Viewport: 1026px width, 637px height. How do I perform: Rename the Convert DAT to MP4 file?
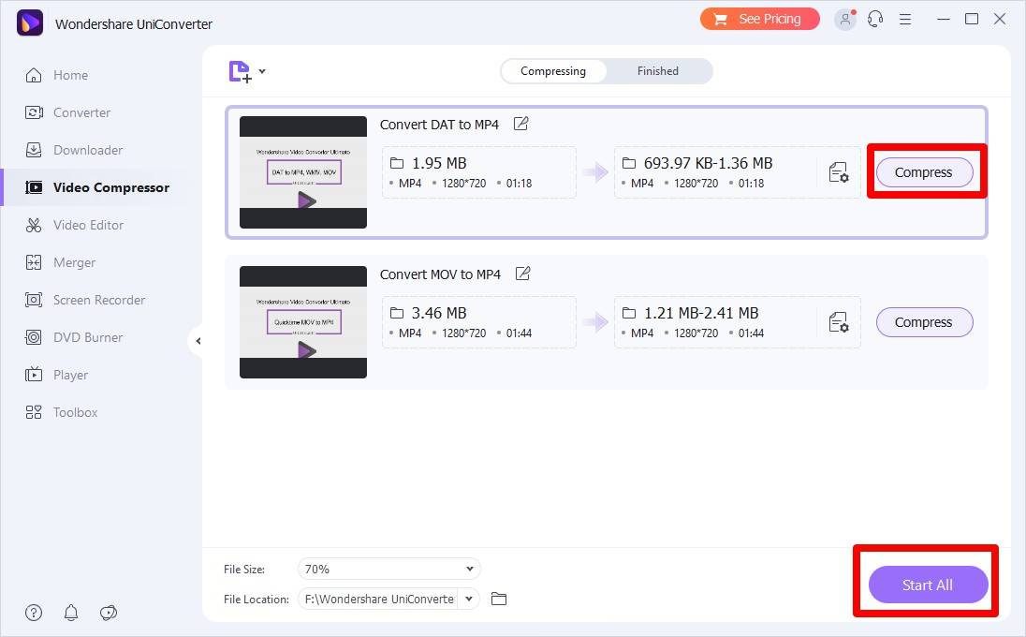pyautogui.click(x=520, y=124)
